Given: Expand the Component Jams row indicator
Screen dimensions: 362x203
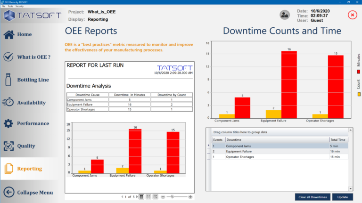Looking at the screenshot, I should (208, 146).
